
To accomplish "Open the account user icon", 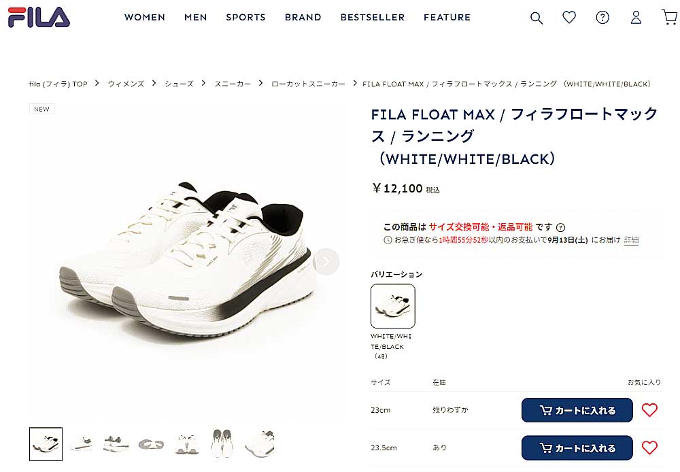I will pyautogui.click(x=636, y=18).
